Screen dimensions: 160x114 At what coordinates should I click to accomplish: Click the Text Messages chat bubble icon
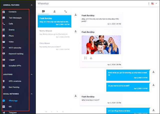click(4, 18)
